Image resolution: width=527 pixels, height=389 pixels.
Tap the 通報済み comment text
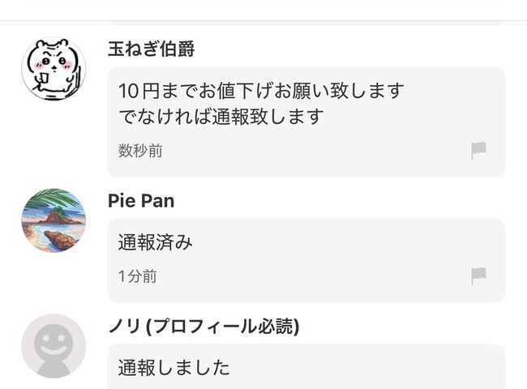pyautogui.click(x=156, y=242)
